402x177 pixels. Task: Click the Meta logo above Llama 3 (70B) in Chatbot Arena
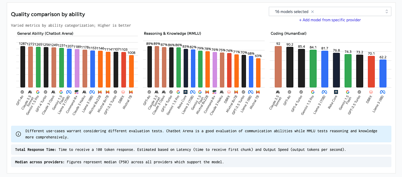pos(69,92)
